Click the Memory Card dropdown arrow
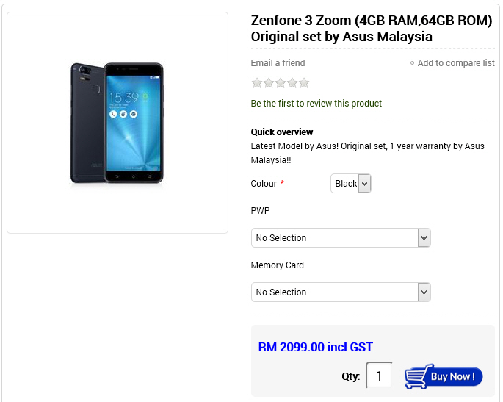 [424, 292]
